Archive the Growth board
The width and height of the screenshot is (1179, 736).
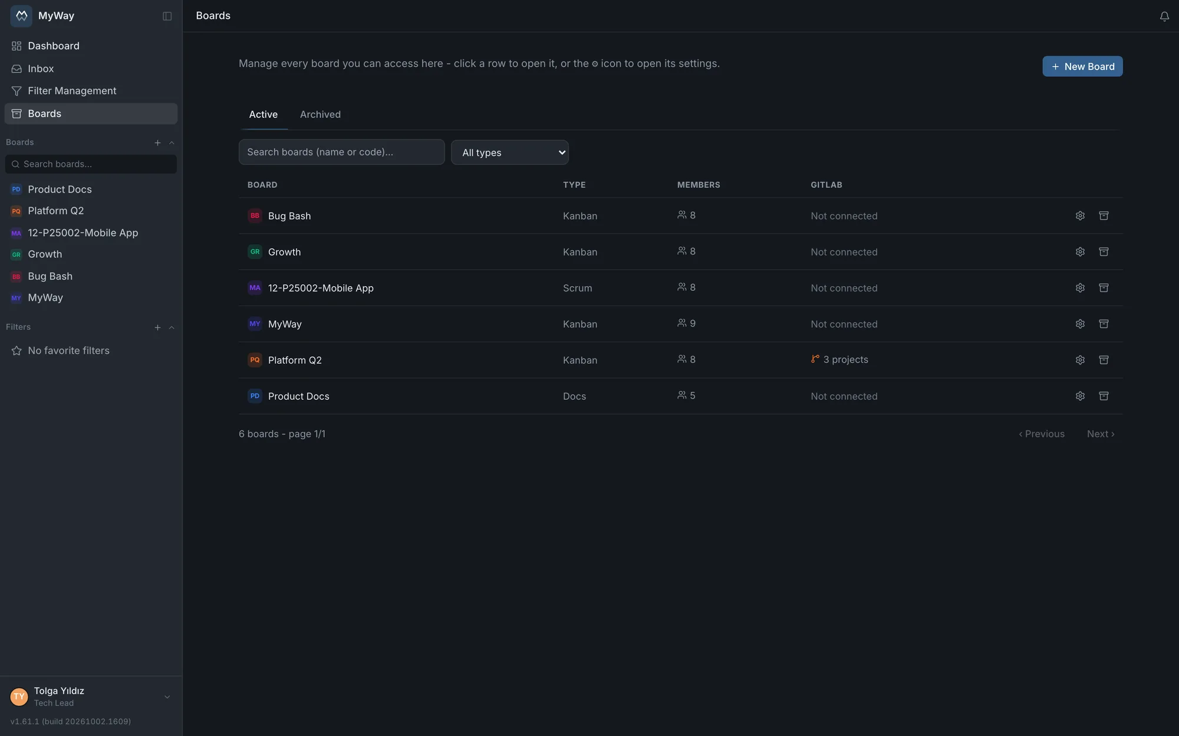click(x=1104, y=251)
